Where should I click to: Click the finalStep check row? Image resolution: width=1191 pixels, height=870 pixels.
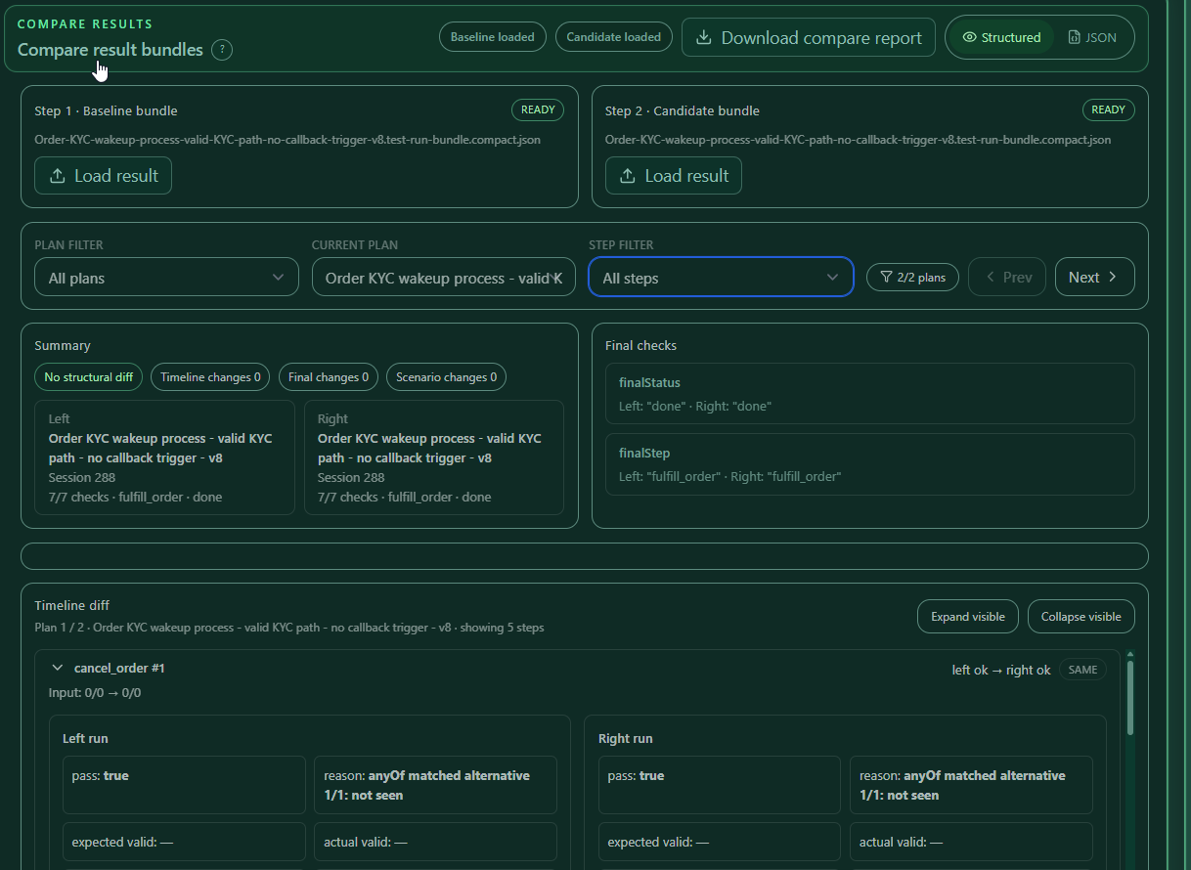point(870,464)
